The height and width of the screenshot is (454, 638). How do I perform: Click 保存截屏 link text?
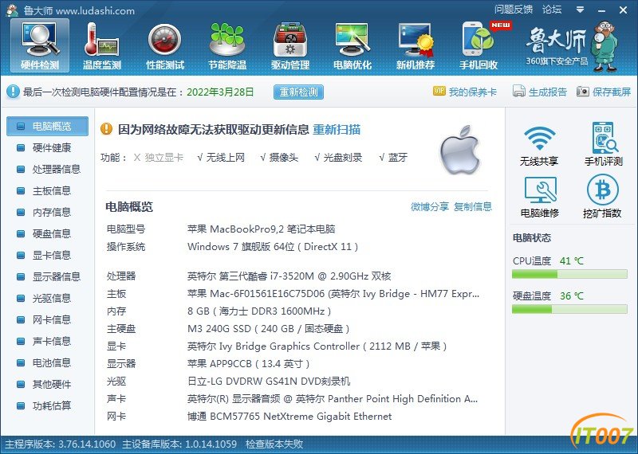pos(612,92)
